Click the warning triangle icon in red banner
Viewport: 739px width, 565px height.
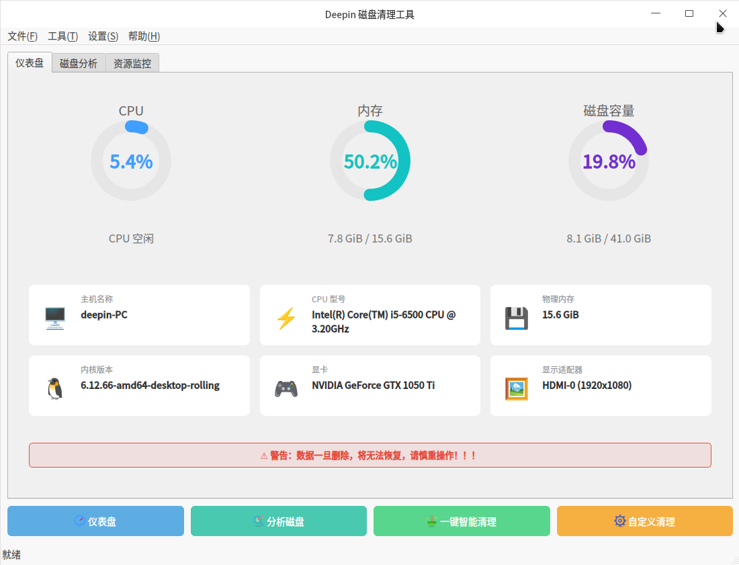(264, 455)
